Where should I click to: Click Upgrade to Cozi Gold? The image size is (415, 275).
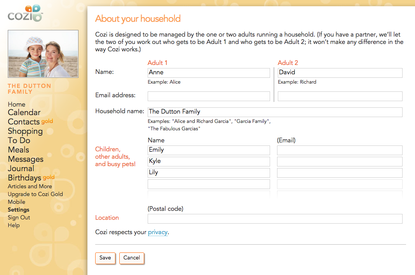click(35, 194)
